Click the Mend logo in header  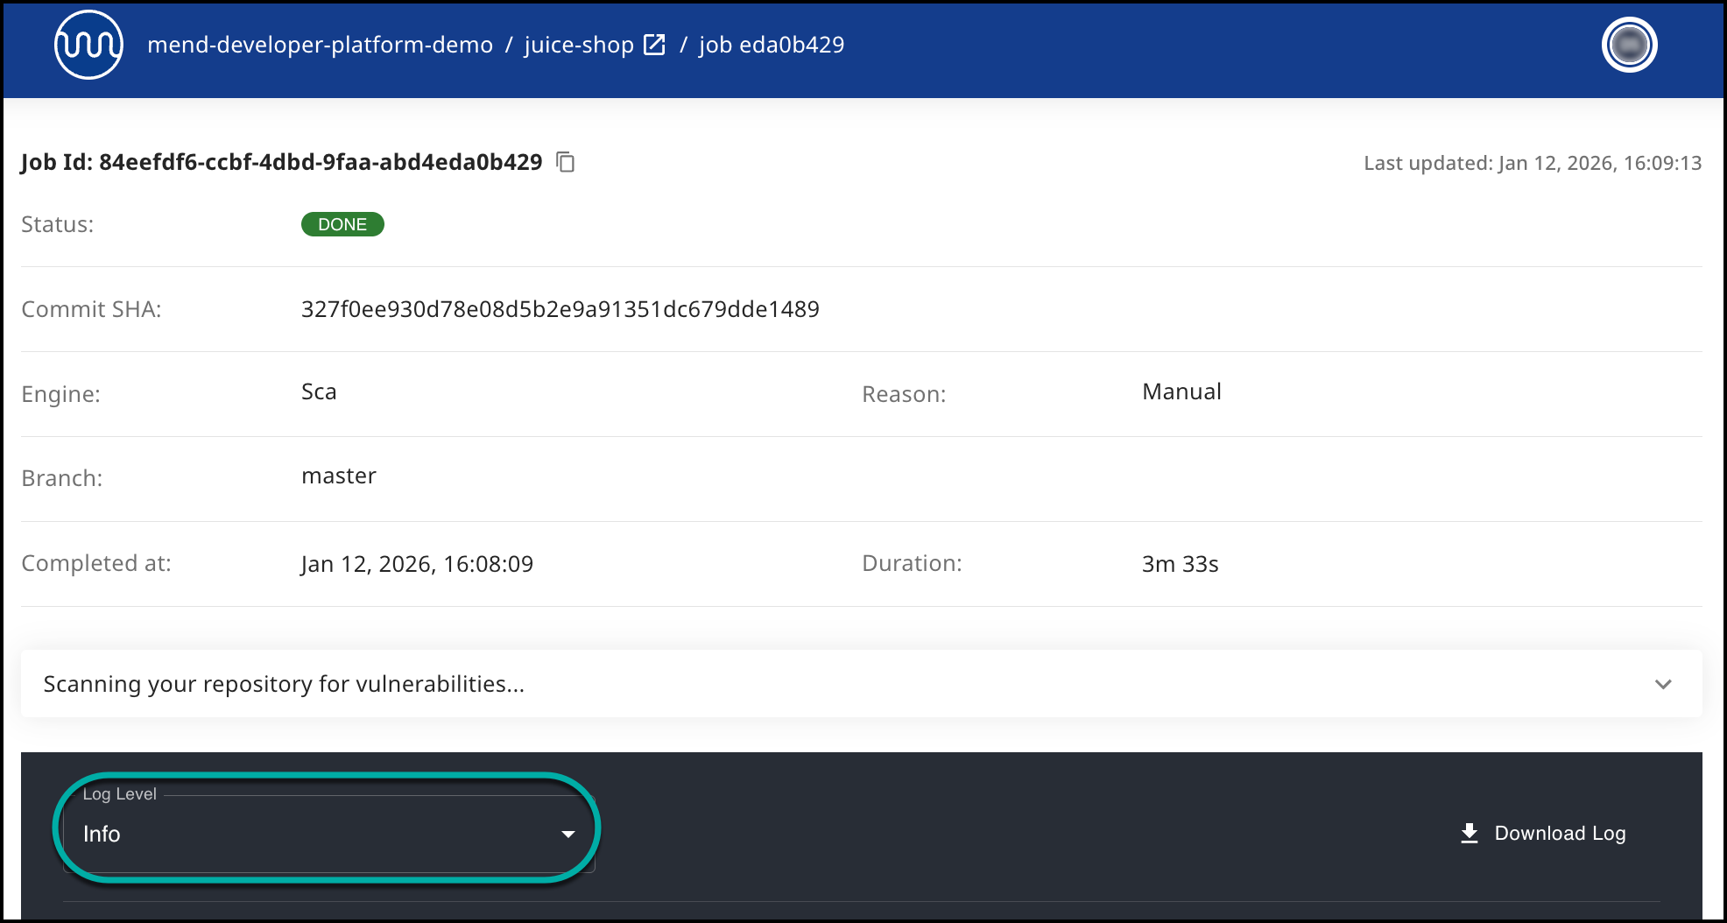pos(88,45)
